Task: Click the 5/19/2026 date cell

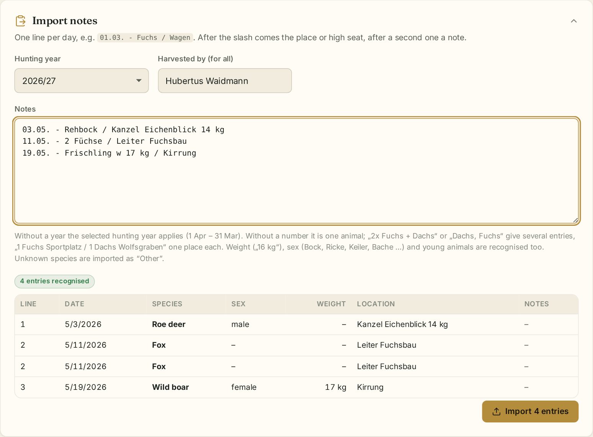Action: point(85,387)
